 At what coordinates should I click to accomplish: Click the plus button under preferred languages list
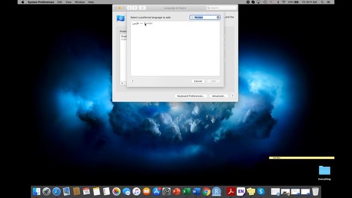click(x=122, y=83)
